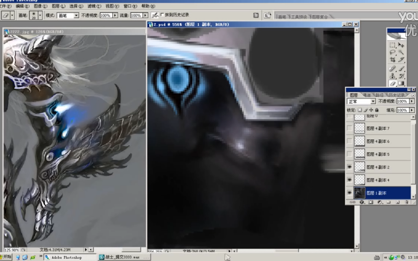Switch to the 路径 tab

pos(379,95)
